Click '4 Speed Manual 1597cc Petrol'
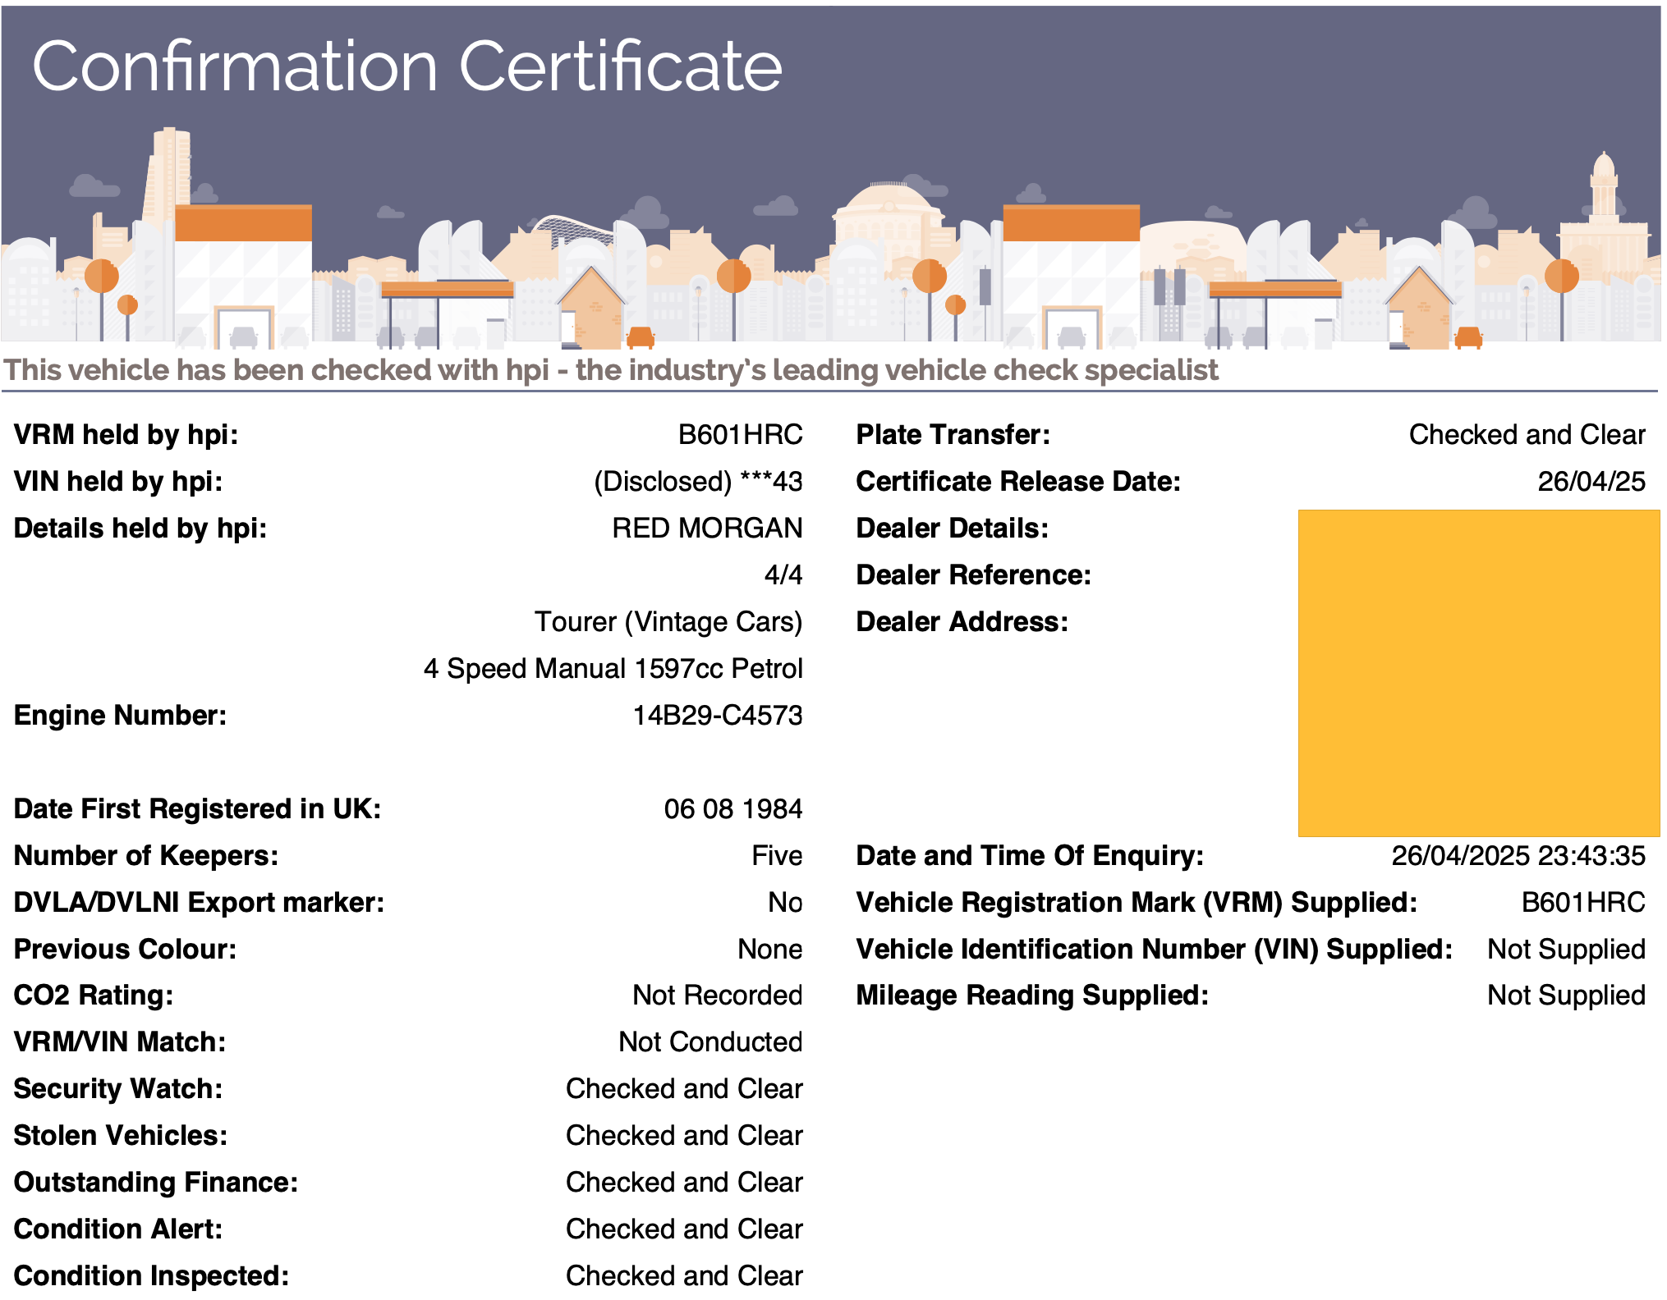 pos(613,668)
